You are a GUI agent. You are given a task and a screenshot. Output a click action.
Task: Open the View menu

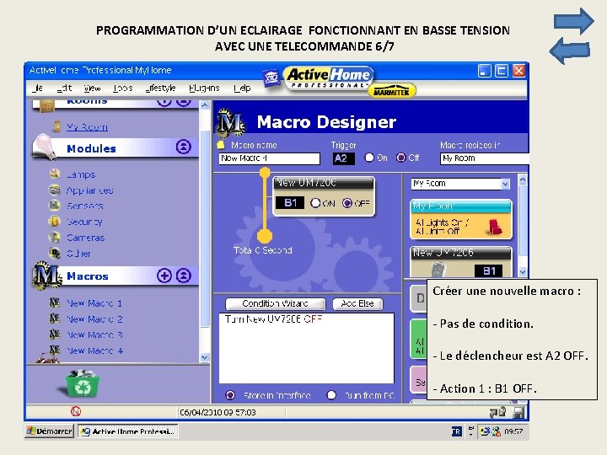[92, 88]
